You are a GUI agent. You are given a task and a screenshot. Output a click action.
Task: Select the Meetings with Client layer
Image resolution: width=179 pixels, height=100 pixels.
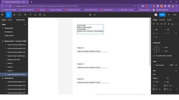point(14,60)
